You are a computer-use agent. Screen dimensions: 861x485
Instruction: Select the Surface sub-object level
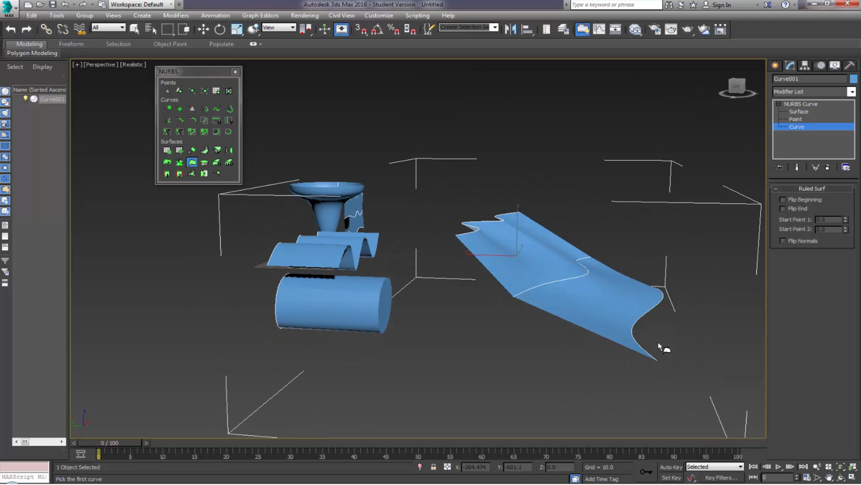[x=798, y=112]
